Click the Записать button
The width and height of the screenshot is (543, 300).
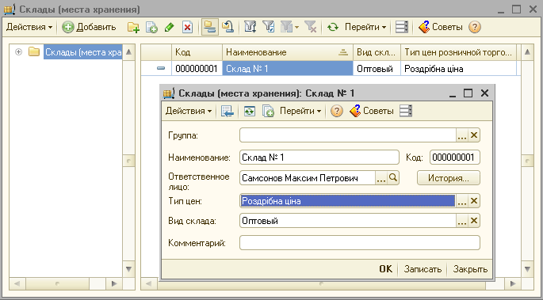click(x=423, y=269)
